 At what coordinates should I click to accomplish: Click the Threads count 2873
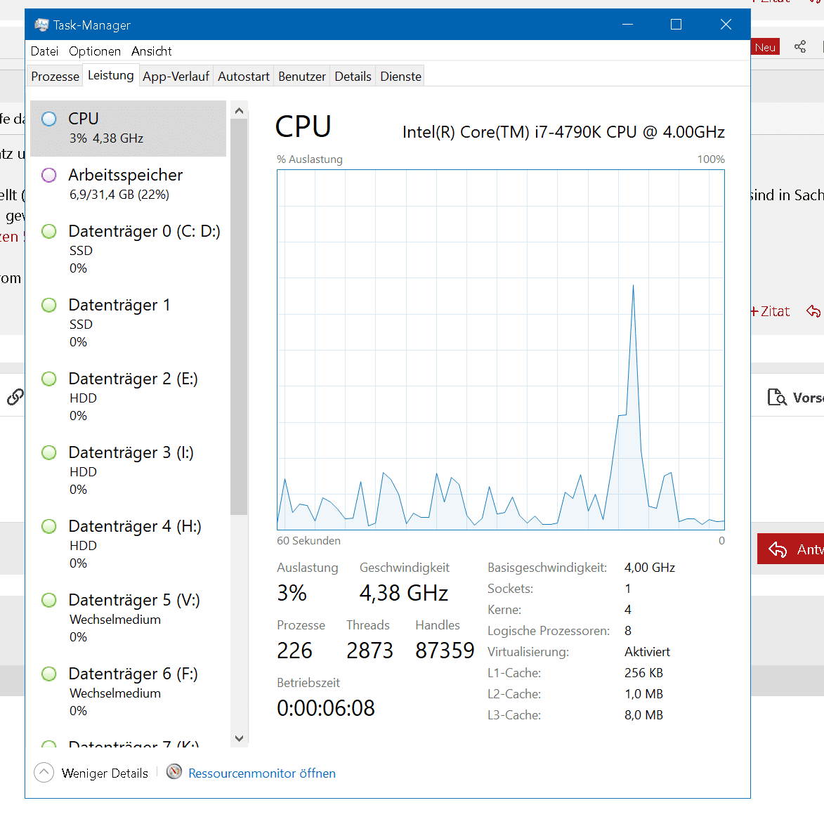(x=370, y=651)
